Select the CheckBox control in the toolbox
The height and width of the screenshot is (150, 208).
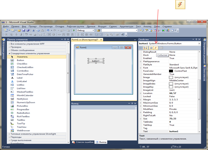22,64
